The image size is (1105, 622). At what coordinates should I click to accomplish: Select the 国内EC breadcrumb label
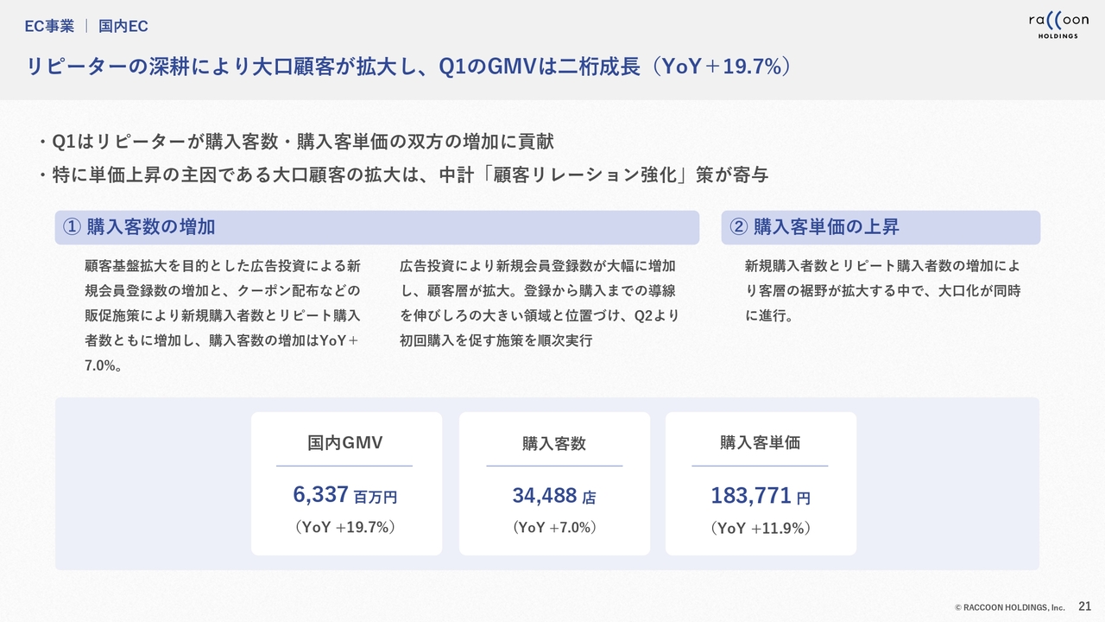point(123,27)
